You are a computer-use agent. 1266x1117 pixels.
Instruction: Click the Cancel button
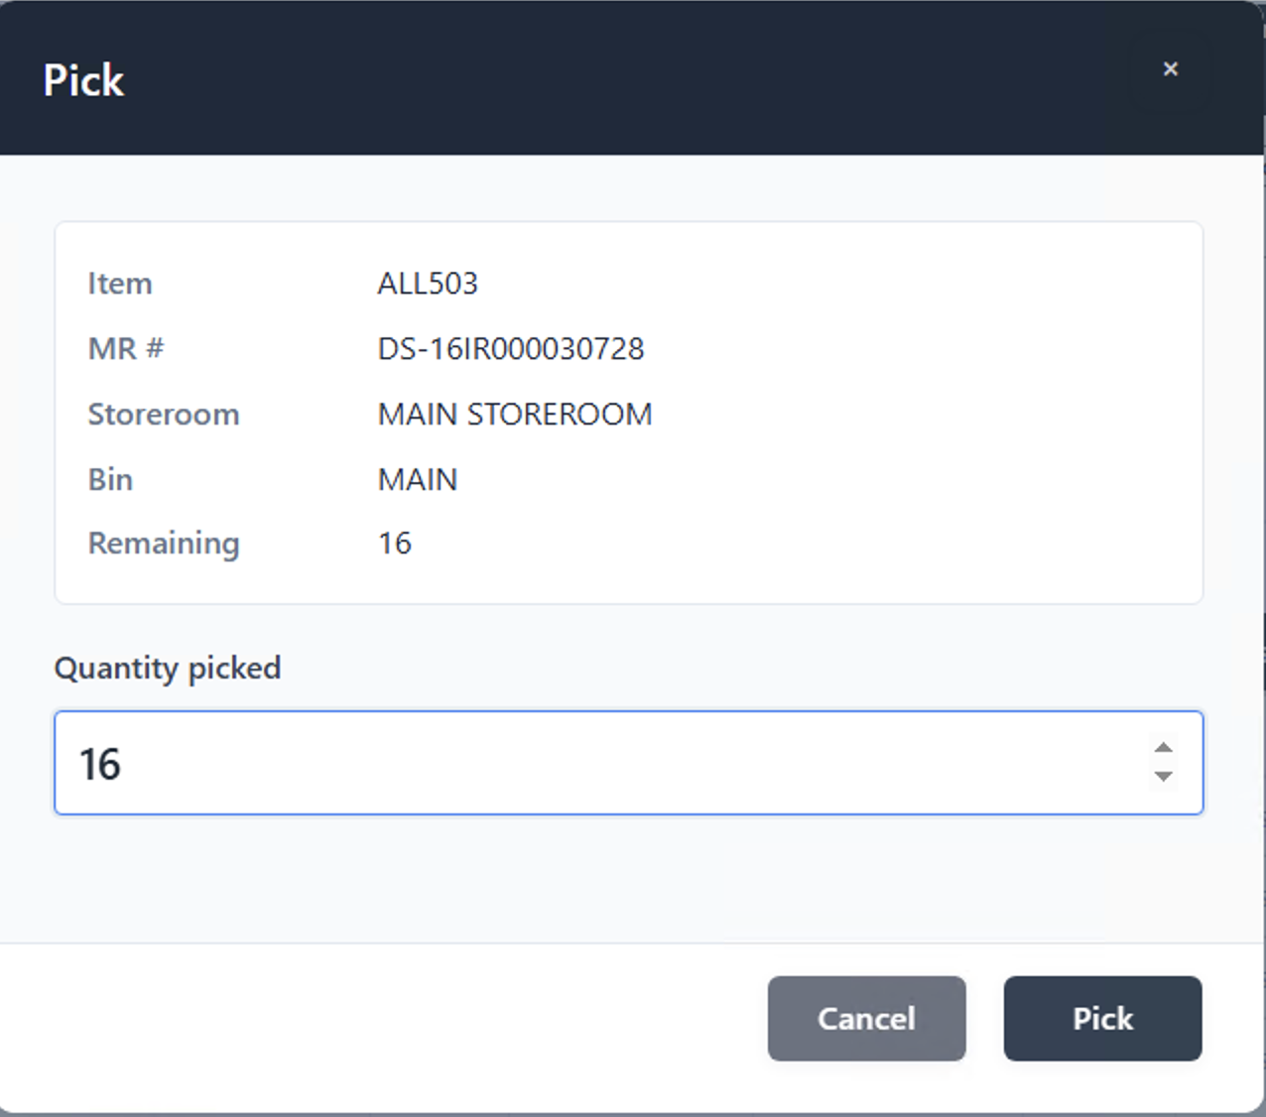tap(866, 1019)
